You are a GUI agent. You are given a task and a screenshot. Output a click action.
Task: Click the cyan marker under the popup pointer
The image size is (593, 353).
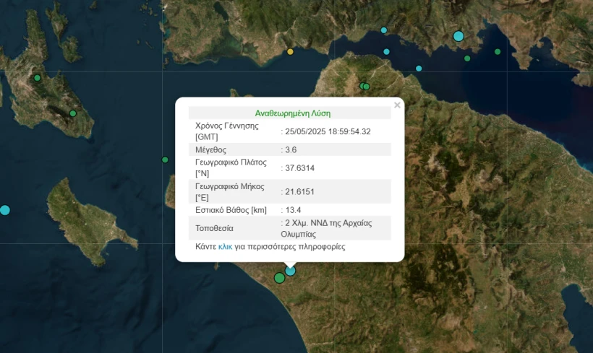291,271
